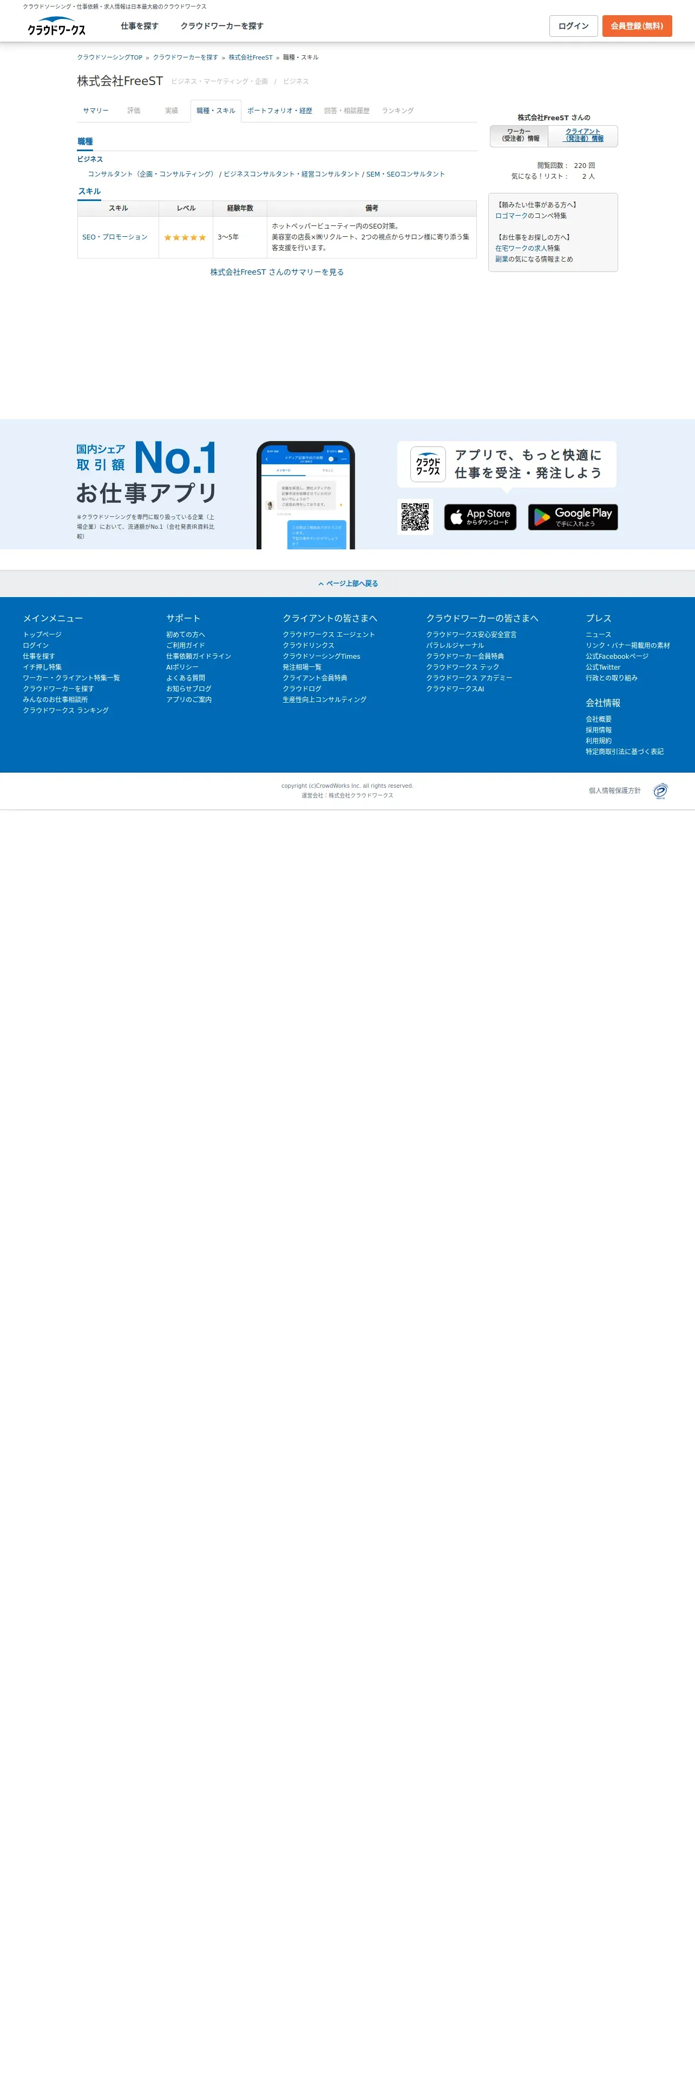Viewport: 695px width, 2087px height.
Task: Click footer AIポリシー link
Action: 182,667
